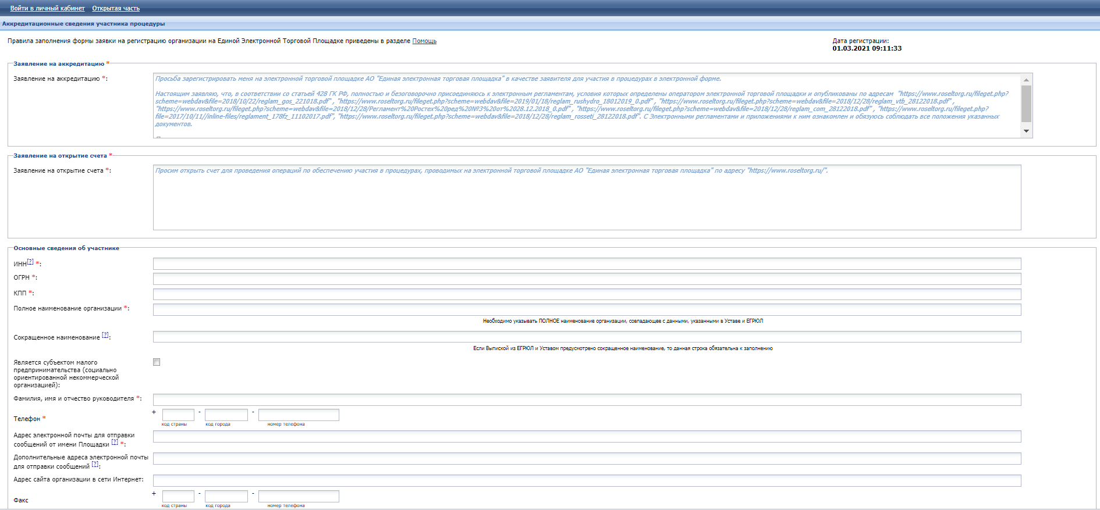
Task: Click the scrollbar thumb in accreditation text area
Action: tap(1026, 104)
